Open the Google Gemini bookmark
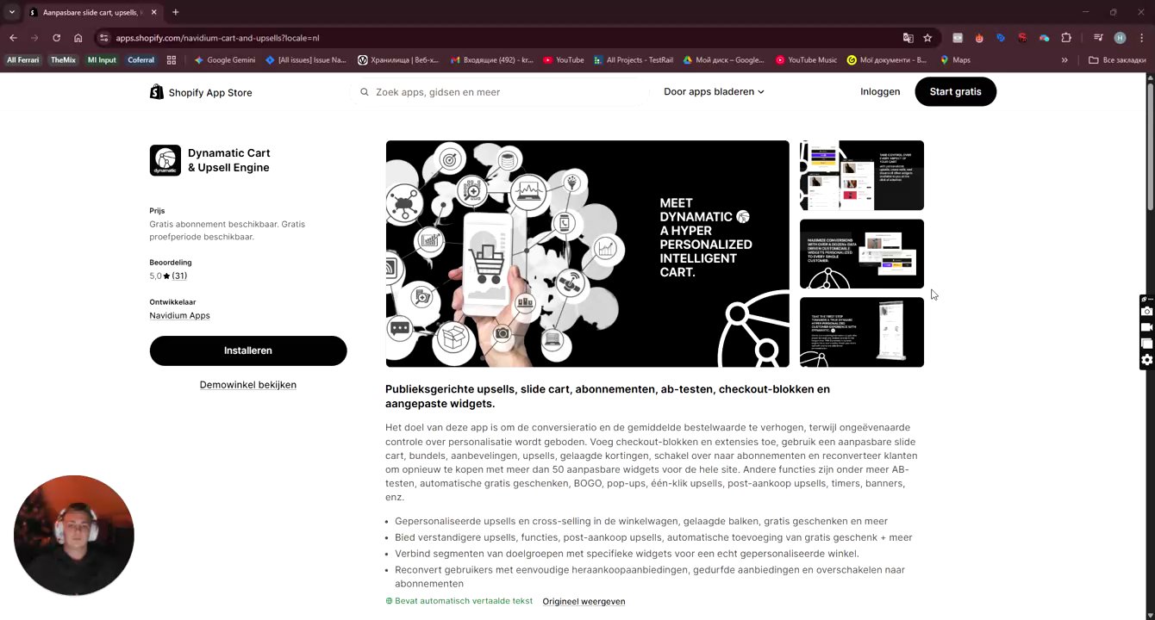Image resolution: width=1155 pixels, height=620 pixels. (x=224, y=60)
